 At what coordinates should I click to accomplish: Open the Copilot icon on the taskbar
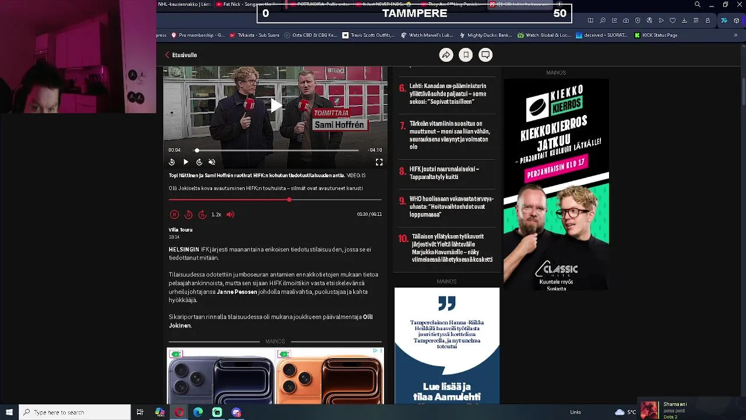coord(160,412)
